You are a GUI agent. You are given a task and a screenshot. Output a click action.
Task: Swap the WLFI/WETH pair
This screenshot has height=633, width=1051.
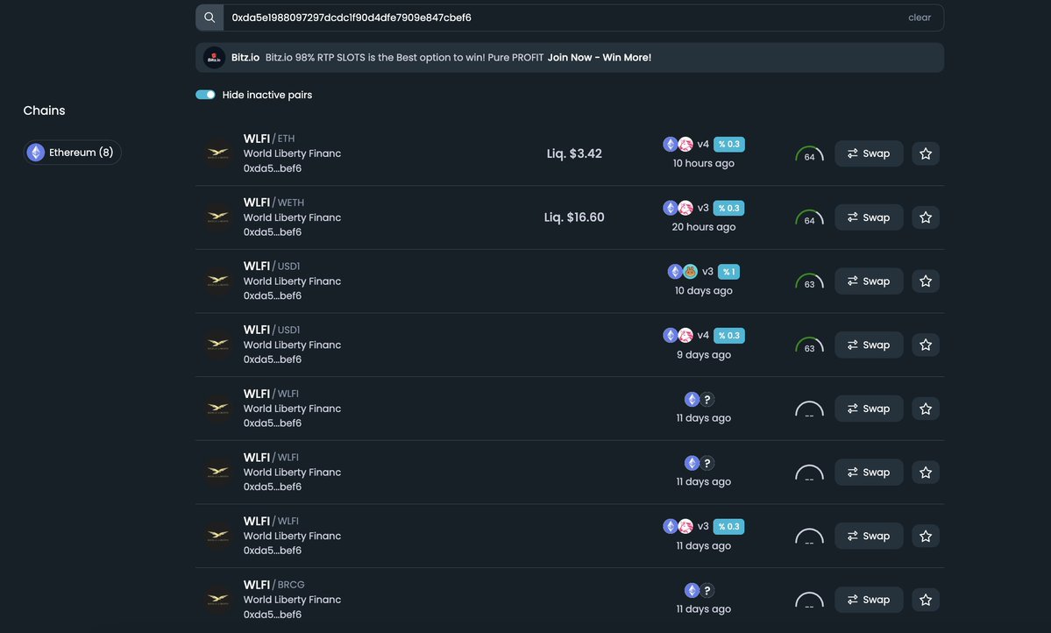(x=869, y=217)
